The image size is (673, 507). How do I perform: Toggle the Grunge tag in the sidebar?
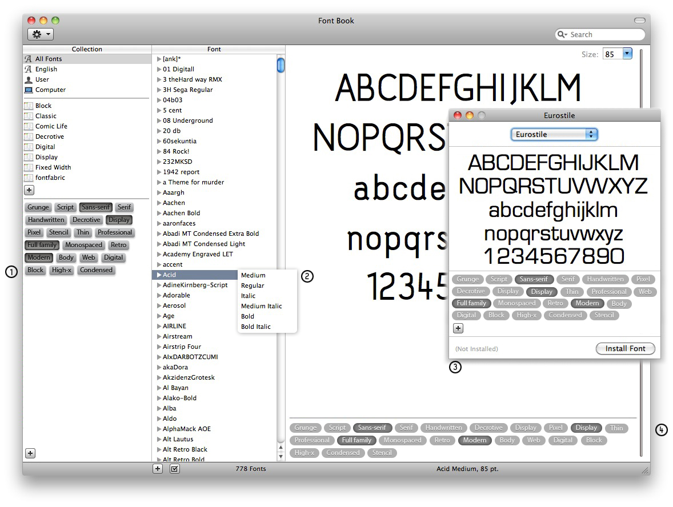point(38,207)
